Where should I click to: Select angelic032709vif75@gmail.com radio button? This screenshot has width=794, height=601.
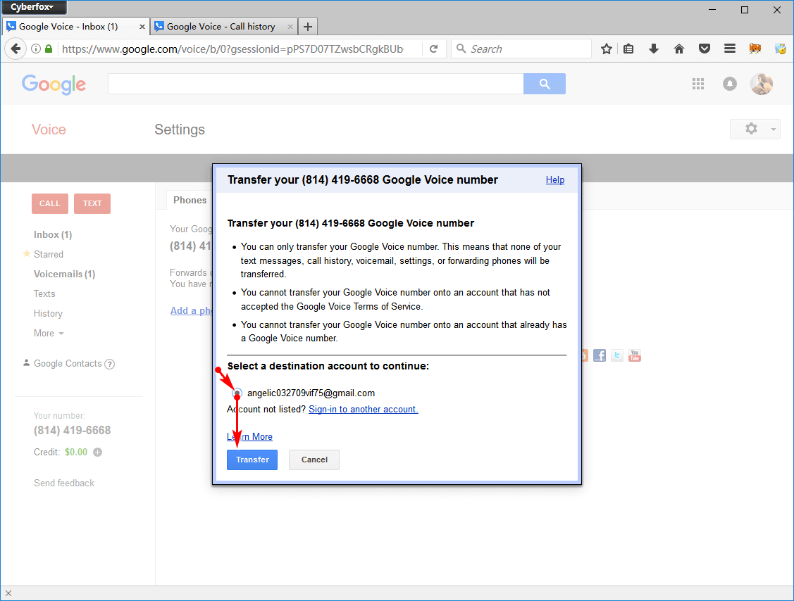237,393
